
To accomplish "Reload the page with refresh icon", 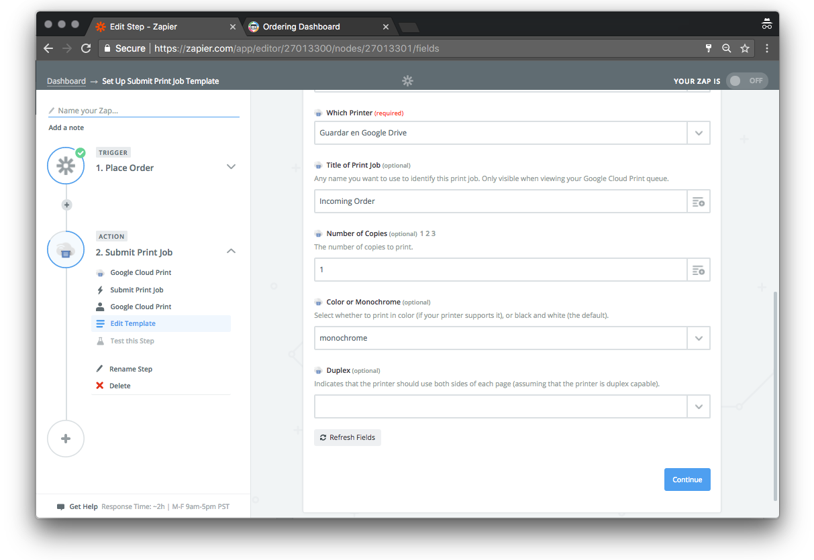I will [x=86, y=48].
